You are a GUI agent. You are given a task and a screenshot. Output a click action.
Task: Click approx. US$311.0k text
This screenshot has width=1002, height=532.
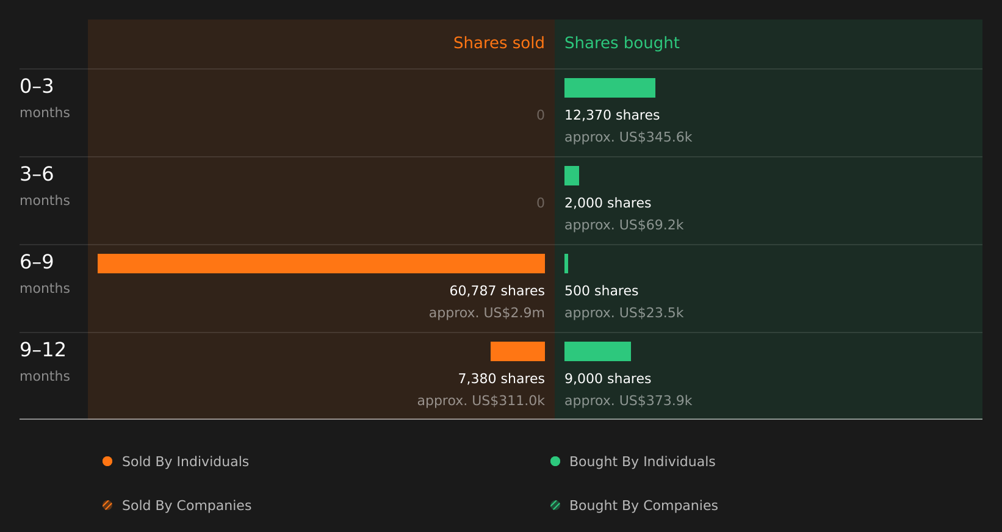481,401
